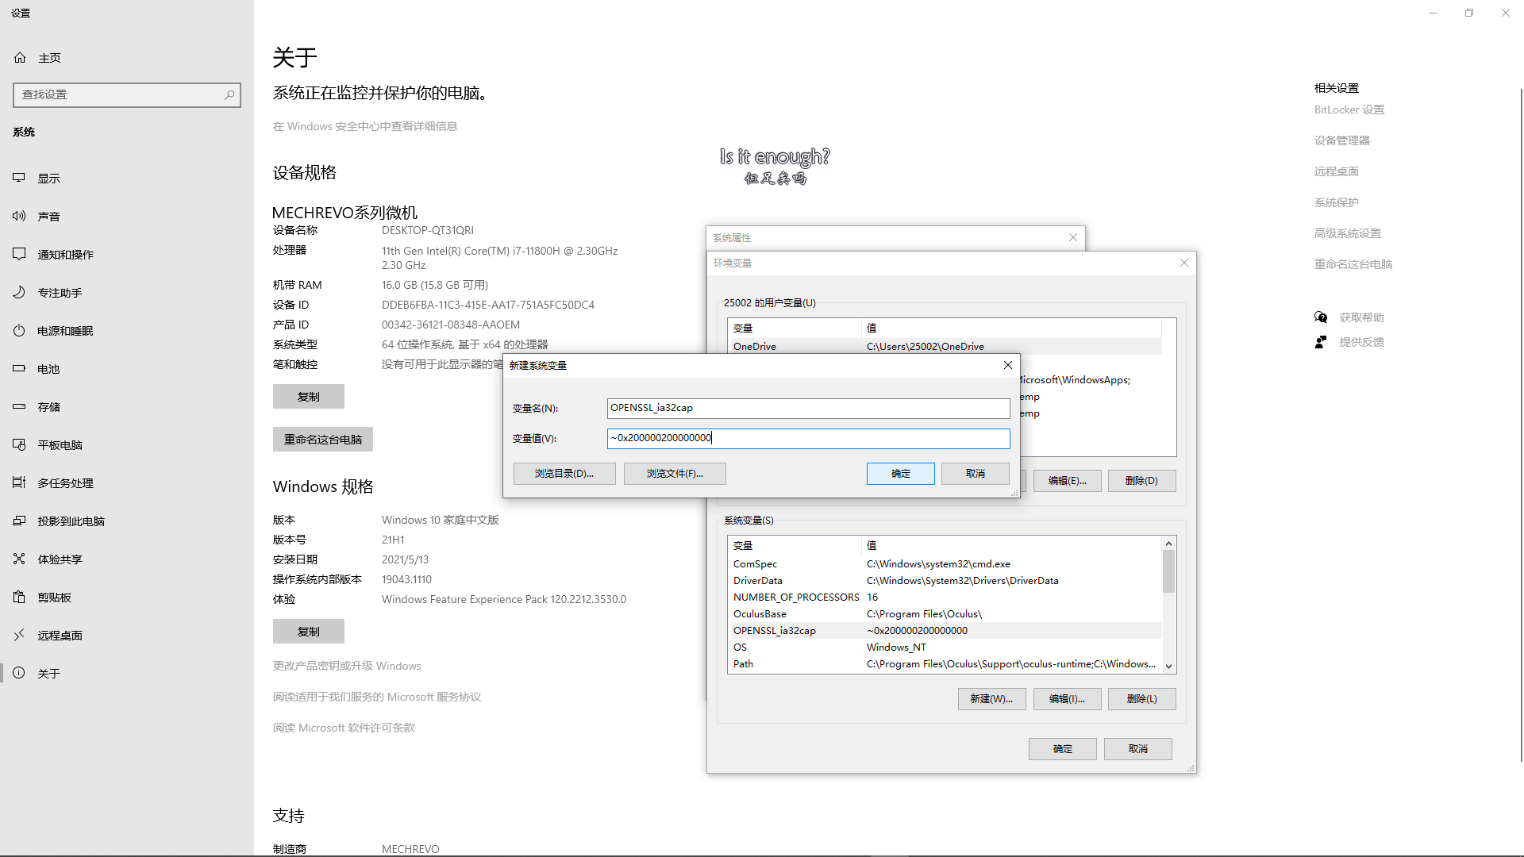Open 远程桌面 related settings link
Screen dimensions: 1524x857
(x=1337, y=171)
